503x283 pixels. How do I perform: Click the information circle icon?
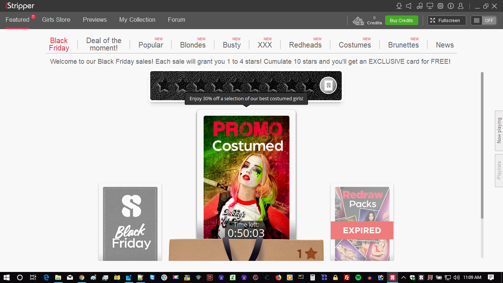[451, 6]
